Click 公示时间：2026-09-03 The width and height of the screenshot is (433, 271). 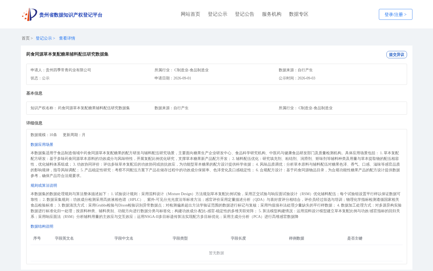[x=297, y=78]
